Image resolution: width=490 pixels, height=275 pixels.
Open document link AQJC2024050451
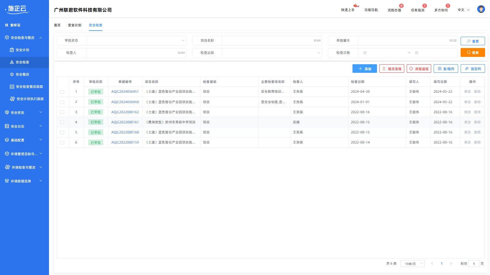tap(125, 91)
